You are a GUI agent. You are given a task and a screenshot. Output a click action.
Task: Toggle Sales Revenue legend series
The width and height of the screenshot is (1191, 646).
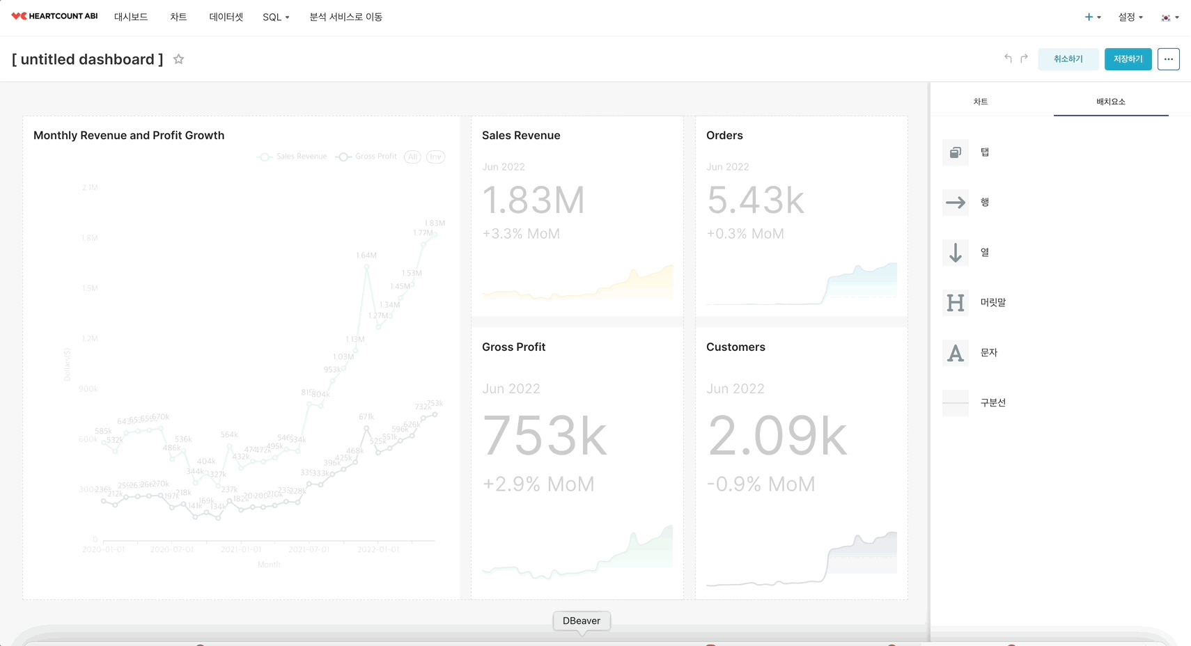293,157
